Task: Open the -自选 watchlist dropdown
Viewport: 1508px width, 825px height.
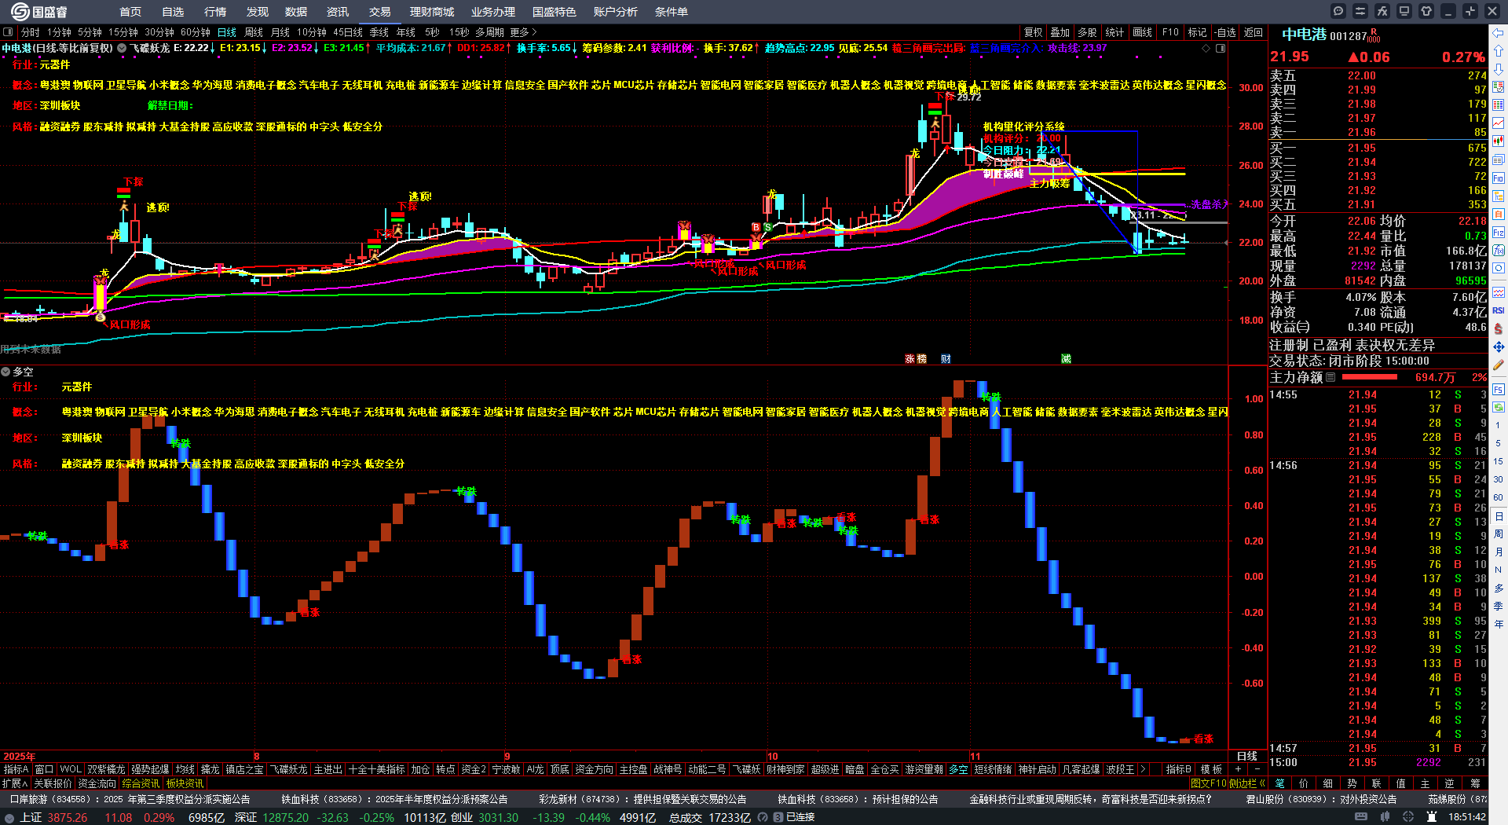Action: tap(1225, 32)
